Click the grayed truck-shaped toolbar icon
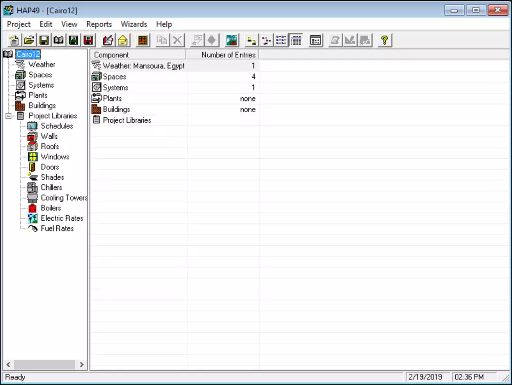Viewport: 512px width, 385px height. [x=365, y=40]
